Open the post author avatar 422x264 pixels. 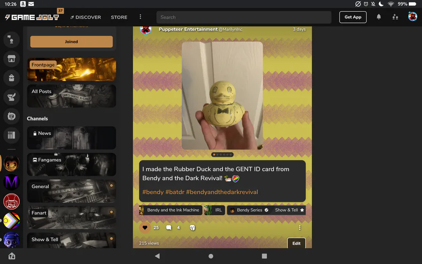point(146,30)
